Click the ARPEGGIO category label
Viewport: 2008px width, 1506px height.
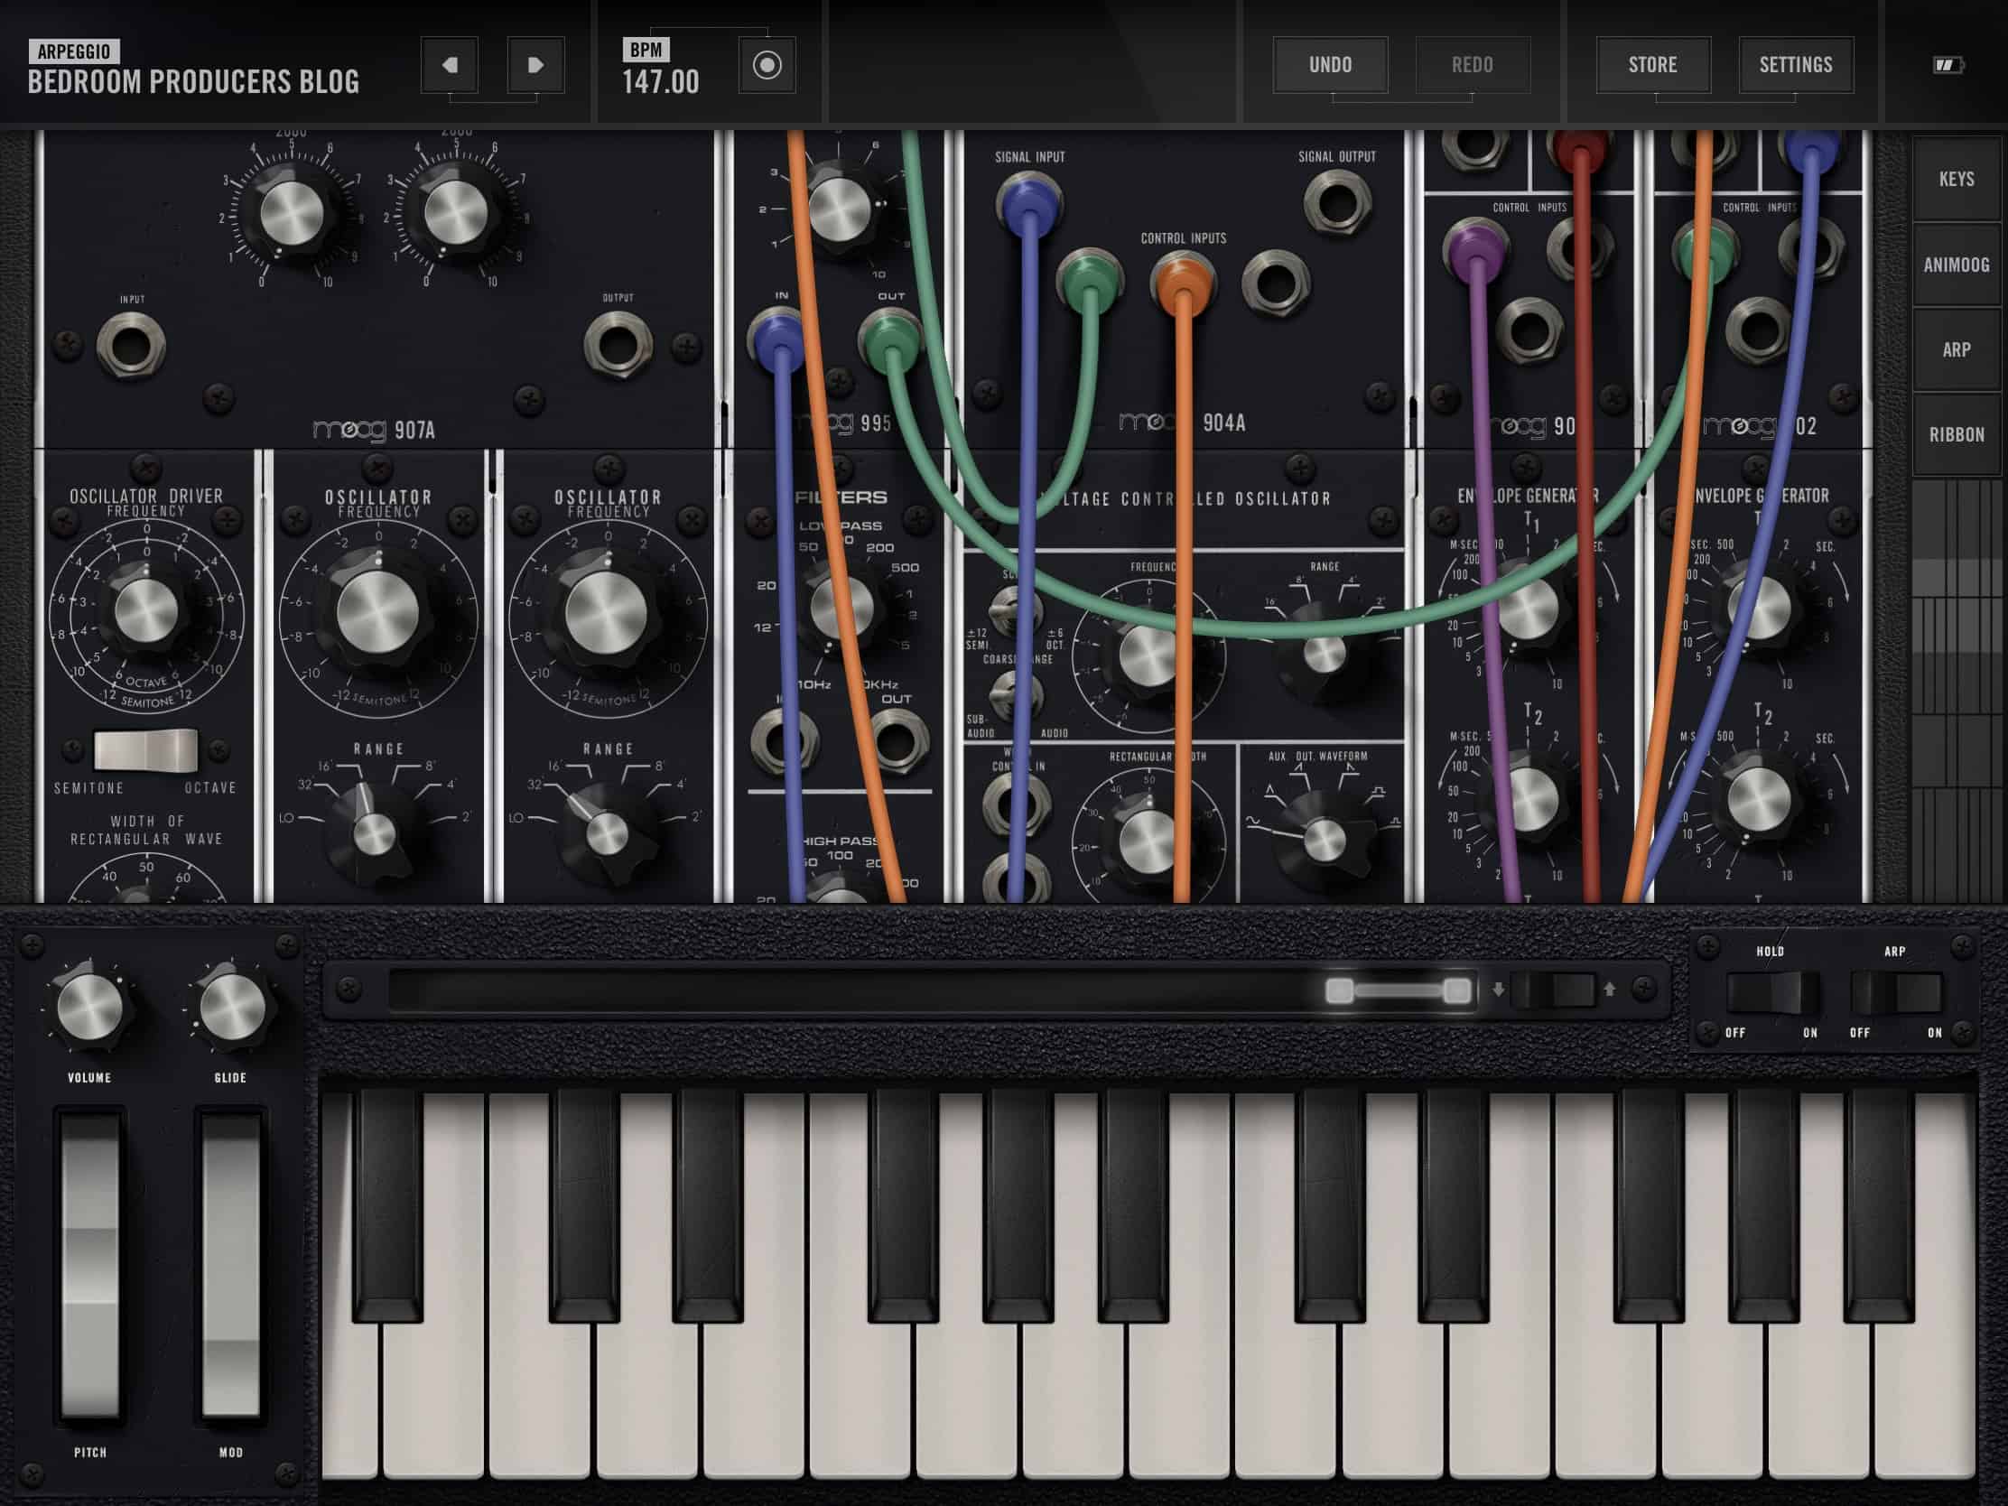(74, 51)
